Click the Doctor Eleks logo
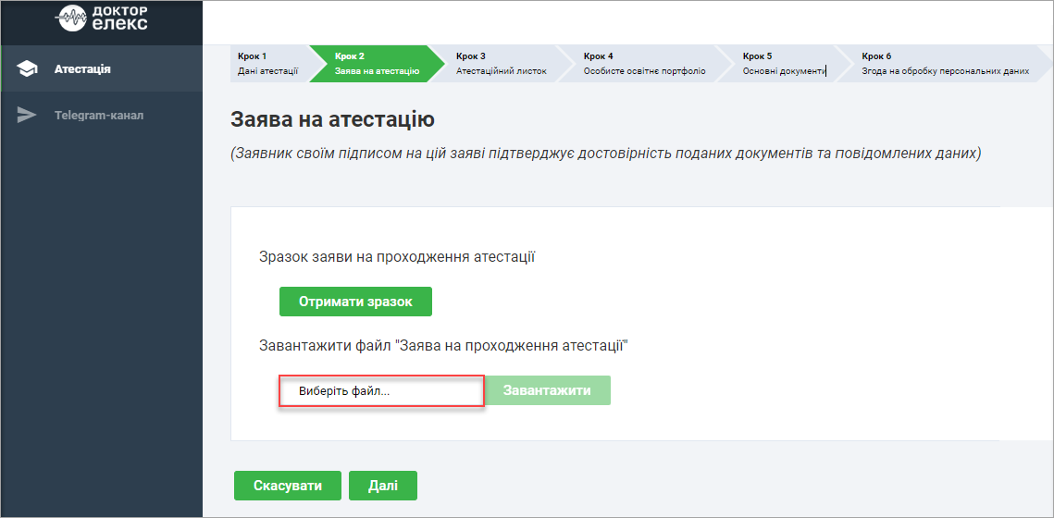 [101, 18]
